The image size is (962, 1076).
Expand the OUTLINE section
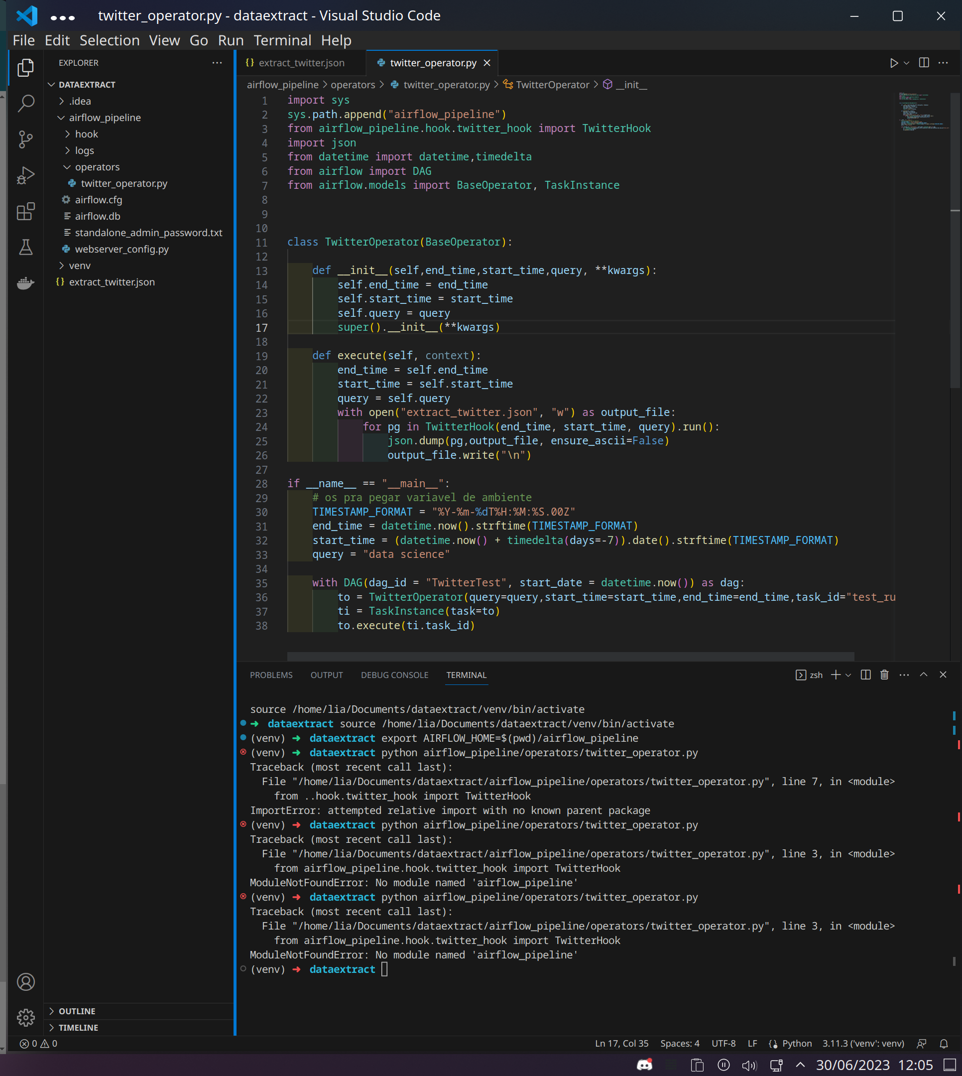(77, 1011)
